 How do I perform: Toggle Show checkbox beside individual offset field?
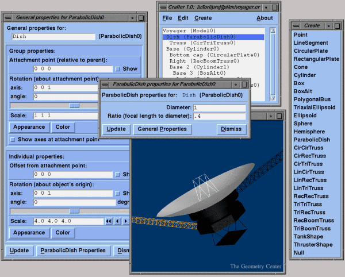coord(118,174)
